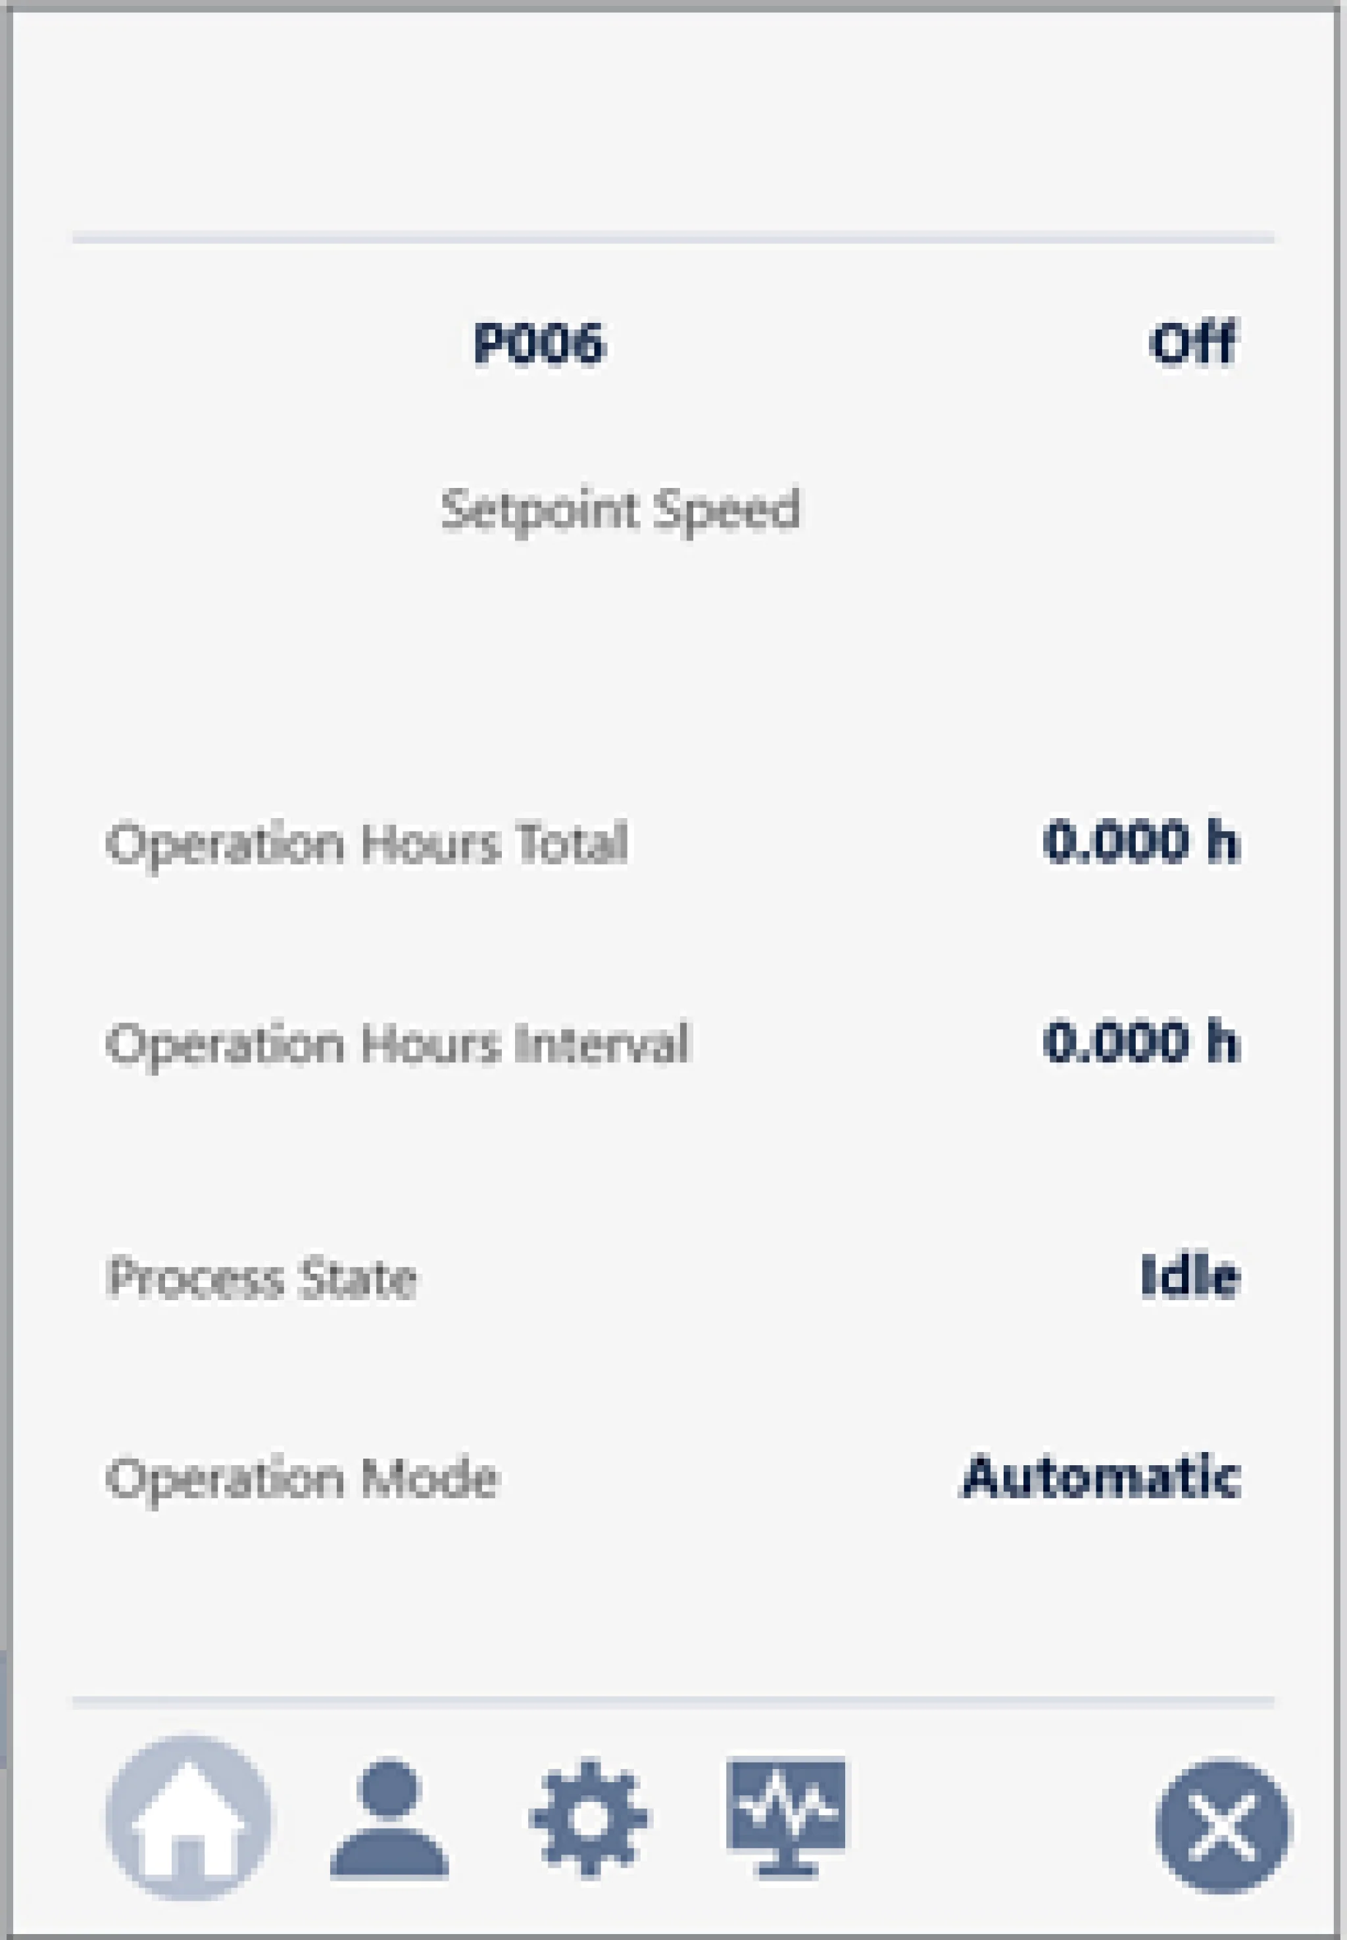Select the P006 pump title
The width and height of the screenshot is (1347, 1940).
(539, 343)
